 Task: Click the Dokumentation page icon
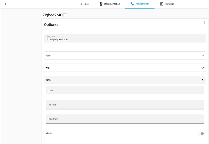[101, 4]
